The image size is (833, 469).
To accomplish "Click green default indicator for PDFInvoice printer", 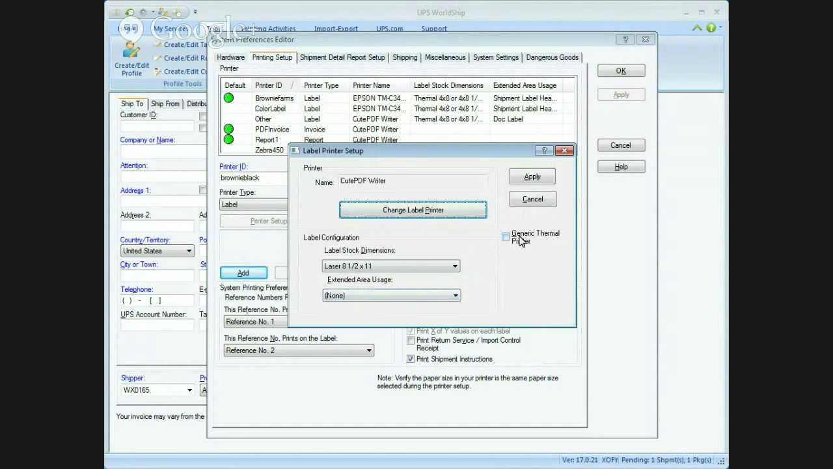I will [228, 130].
